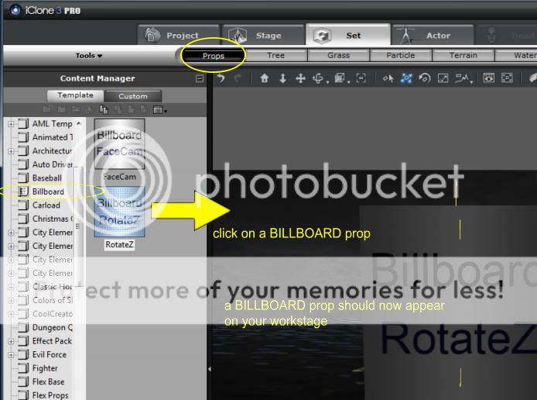
Task: Click the iClone logo icon
Action: (15, 10)
